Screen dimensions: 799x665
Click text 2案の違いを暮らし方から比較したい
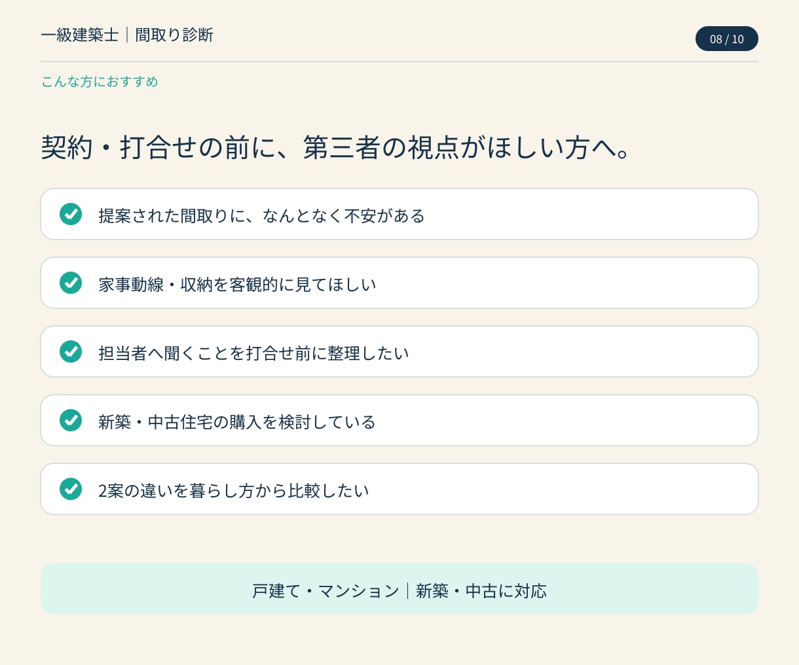pyautogui.click(x=234, y=491)
